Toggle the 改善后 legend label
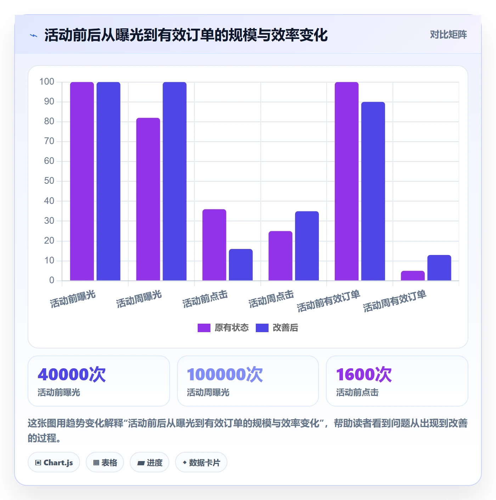 [x=285, y=328]
